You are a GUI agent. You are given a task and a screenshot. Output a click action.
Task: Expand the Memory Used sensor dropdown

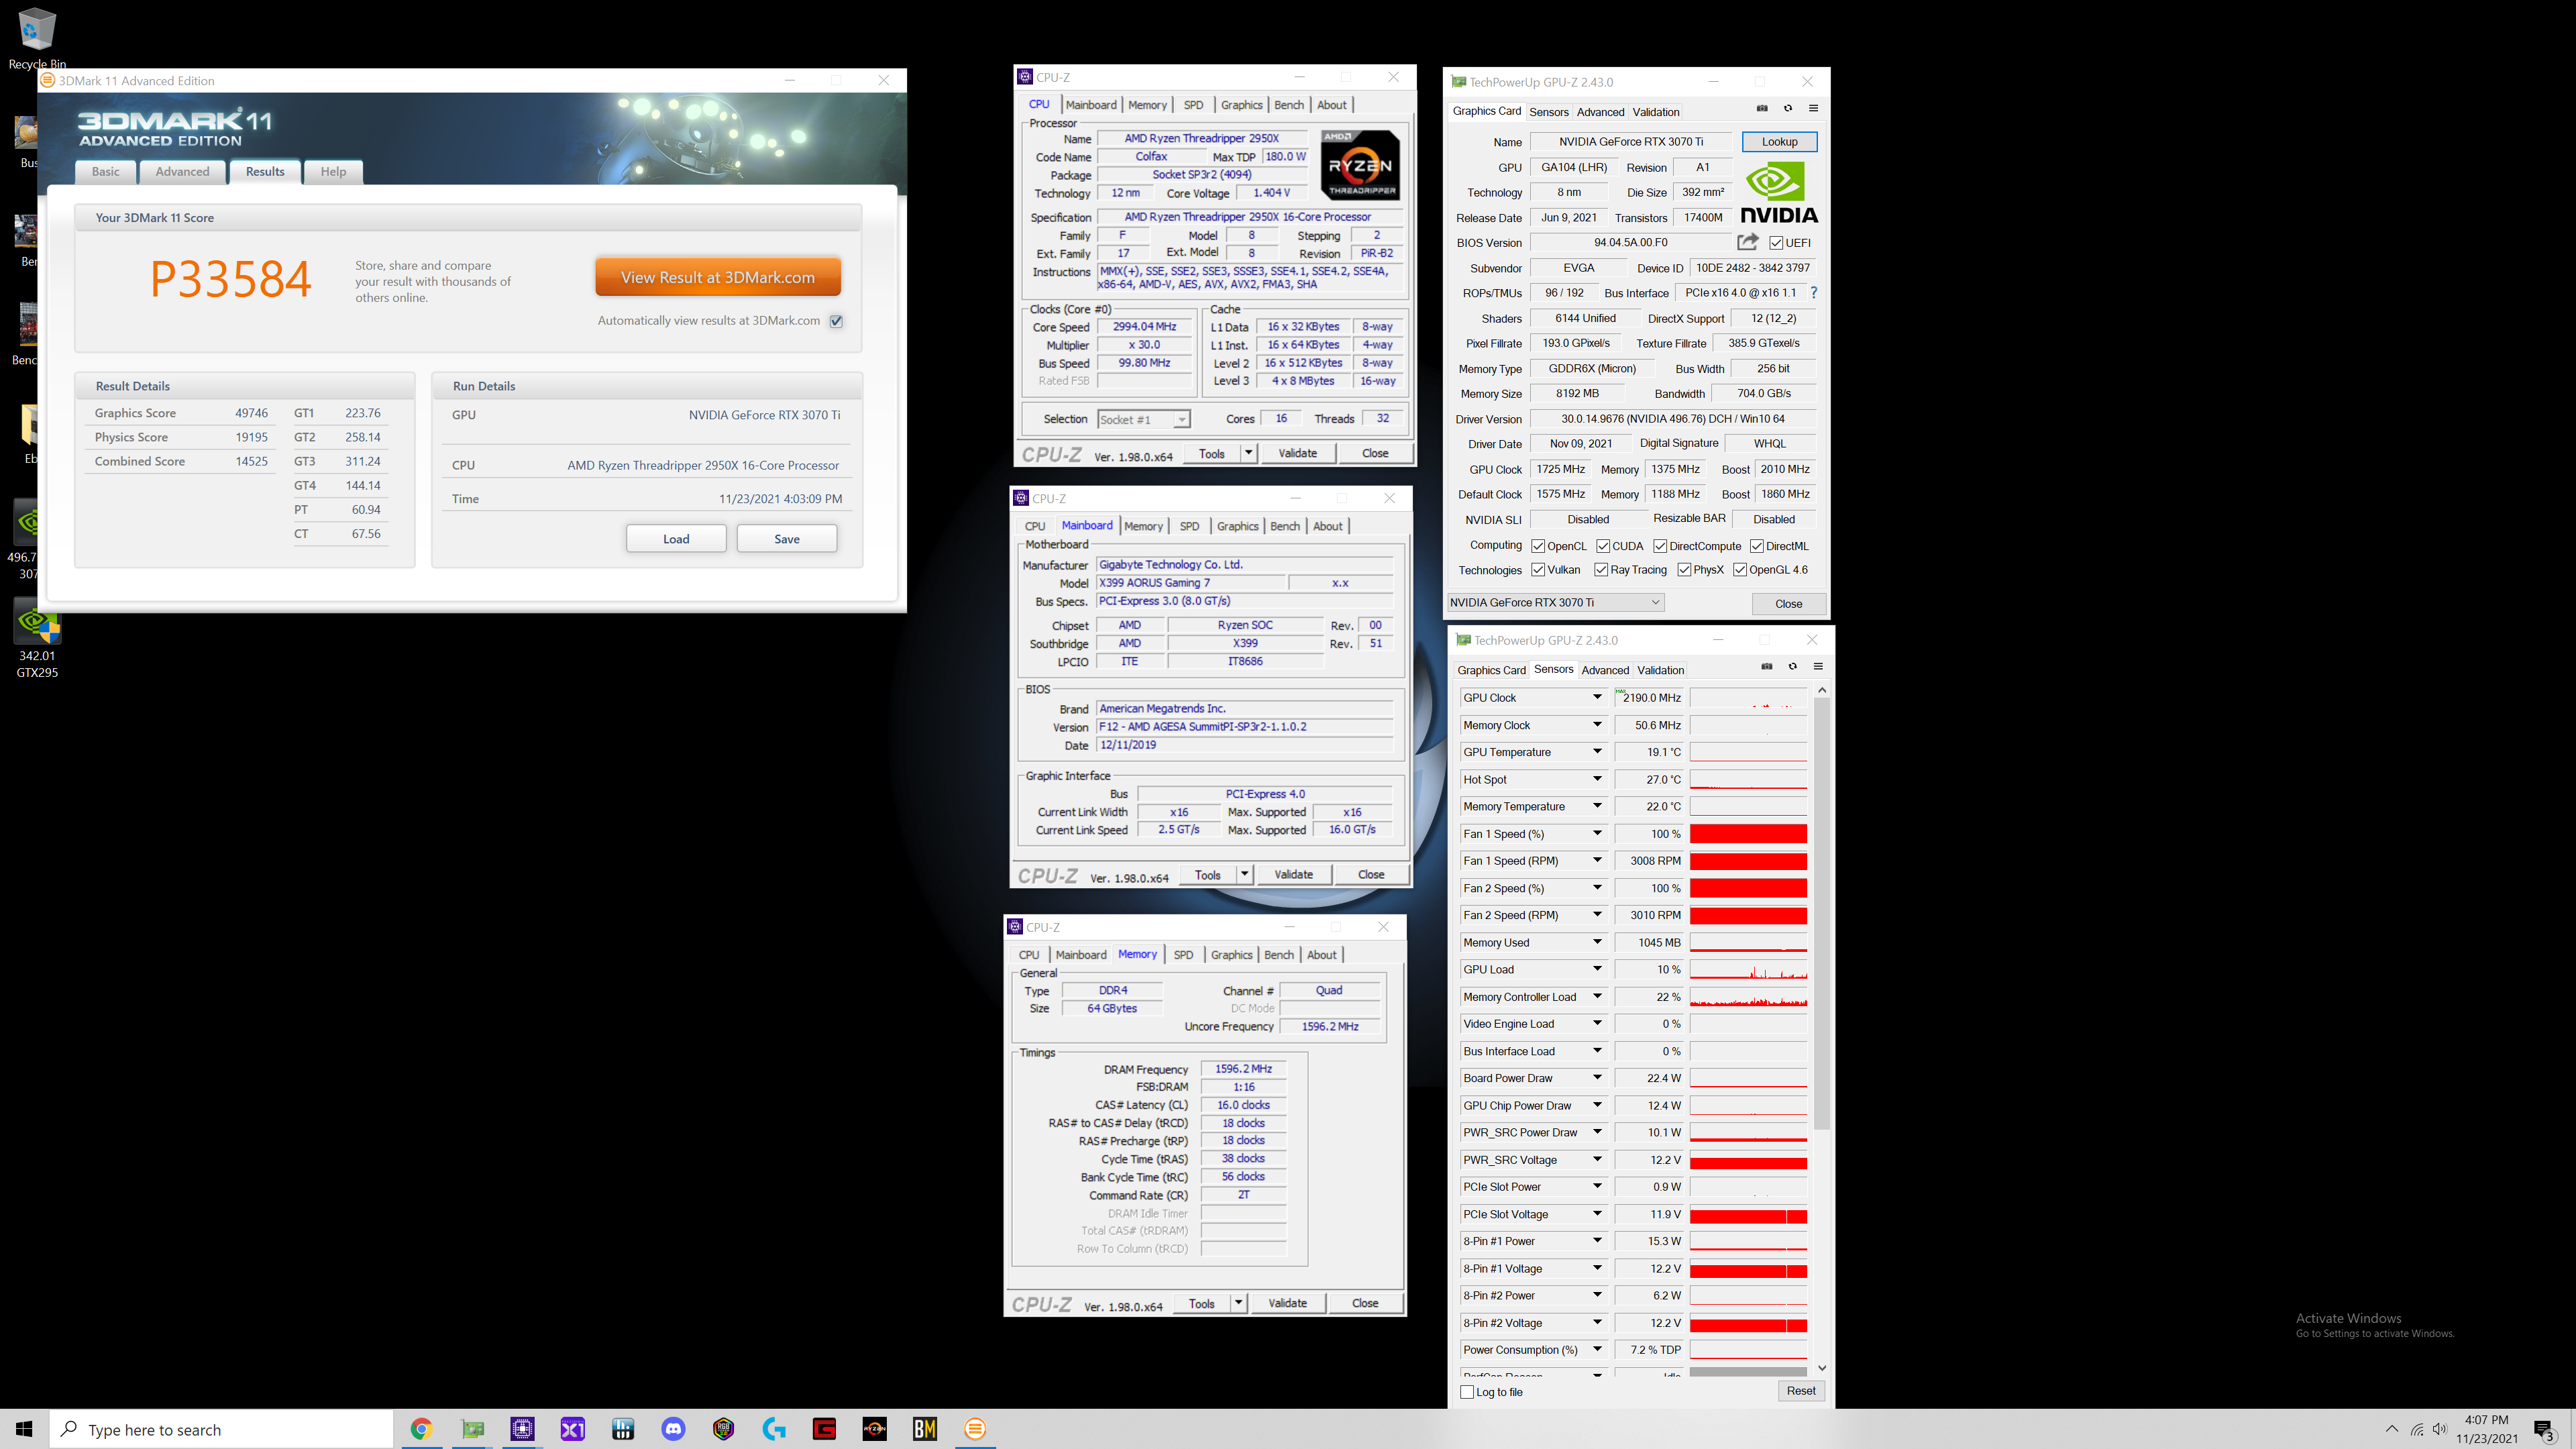[x=1597, y=942]
